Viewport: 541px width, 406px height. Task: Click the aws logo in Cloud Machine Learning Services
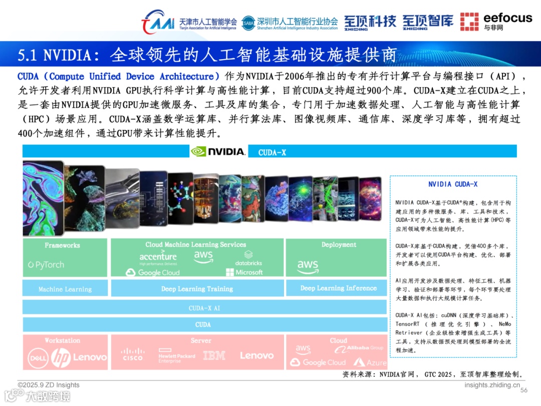click(203, 257)
